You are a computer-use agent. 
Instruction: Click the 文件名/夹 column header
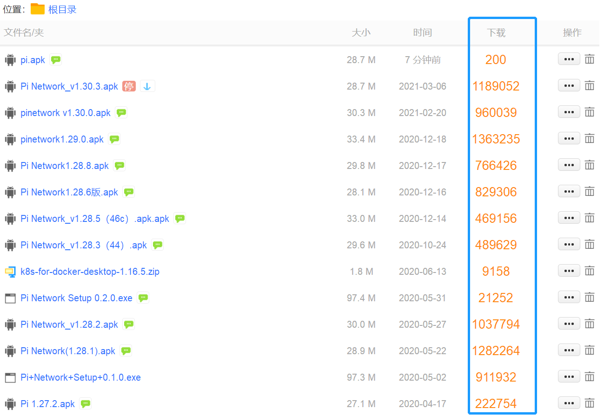point(24,32)
